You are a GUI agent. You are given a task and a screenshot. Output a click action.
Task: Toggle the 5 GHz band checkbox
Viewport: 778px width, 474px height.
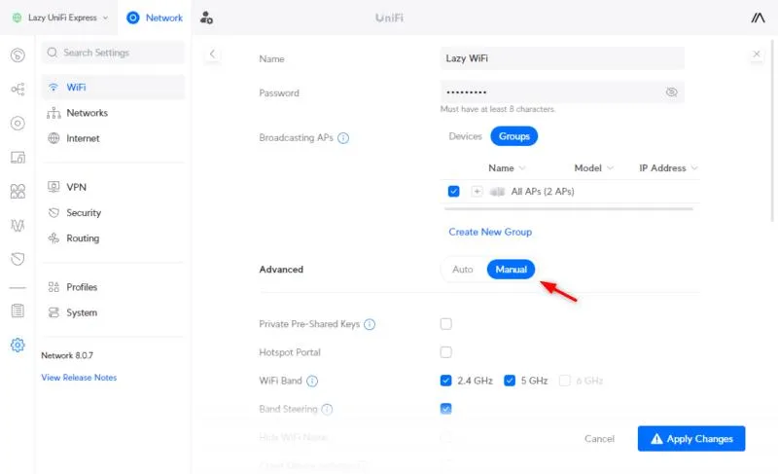(x=510, y=381)
